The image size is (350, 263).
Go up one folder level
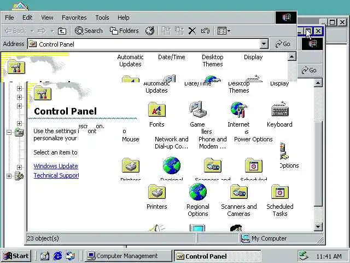(x=62, y=31)
